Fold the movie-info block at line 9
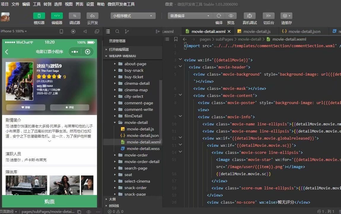This screenshot has height=214, width=341. click(180, 116)
